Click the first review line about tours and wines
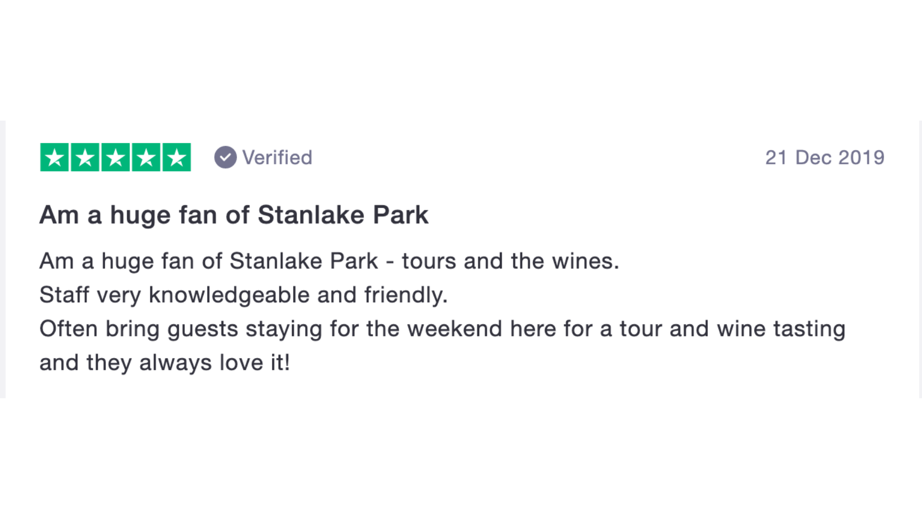Screen dimensions: 922x519 coord(329,261)
